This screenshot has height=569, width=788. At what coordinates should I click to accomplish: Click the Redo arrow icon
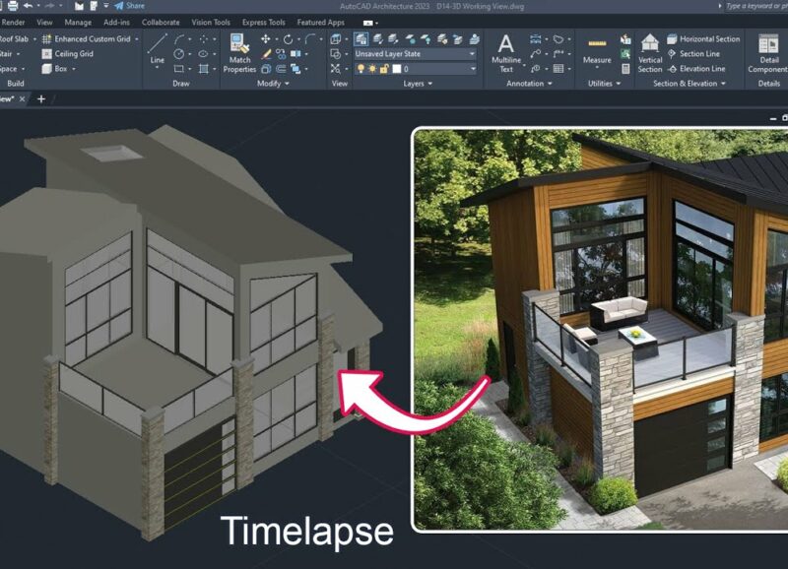tap(49, 6)
